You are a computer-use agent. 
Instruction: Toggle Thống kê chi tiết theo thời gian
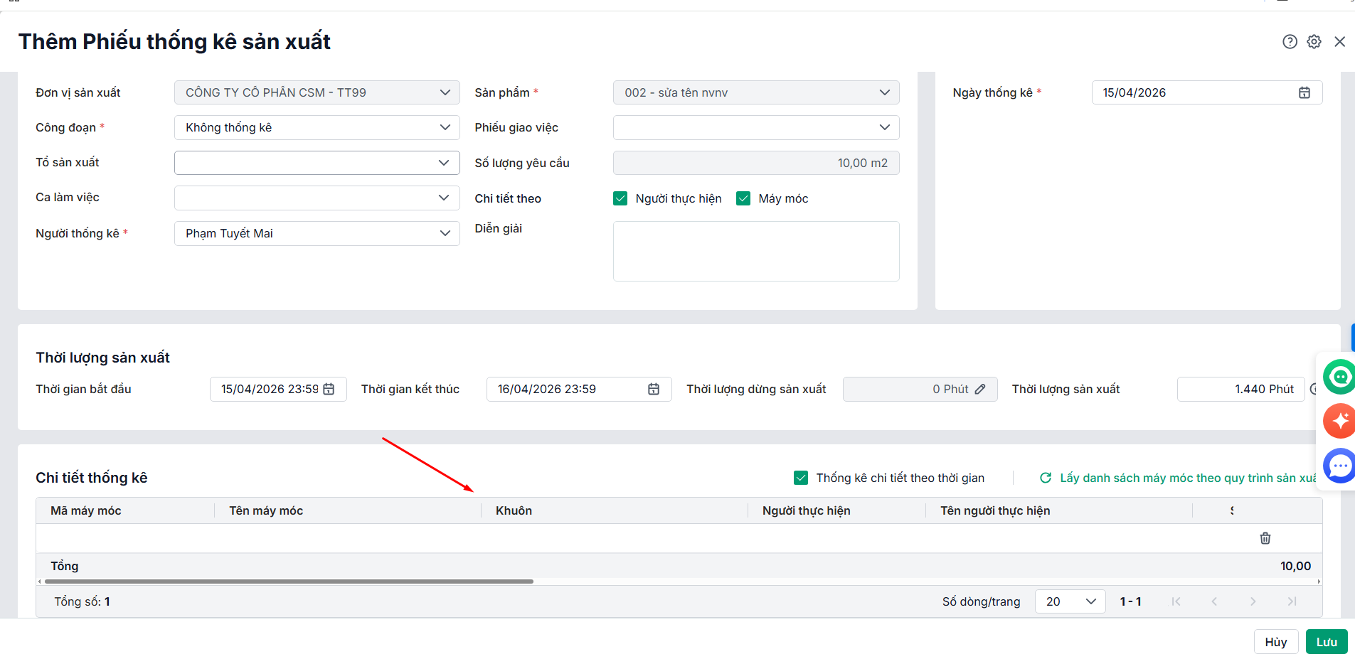[801, 478]
